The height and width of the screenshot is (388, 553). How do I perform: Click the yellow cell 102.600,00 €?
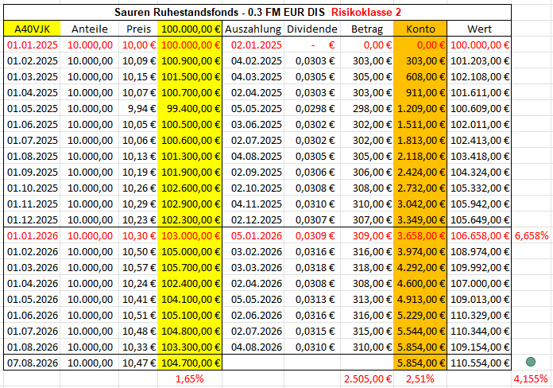point(190,188)
